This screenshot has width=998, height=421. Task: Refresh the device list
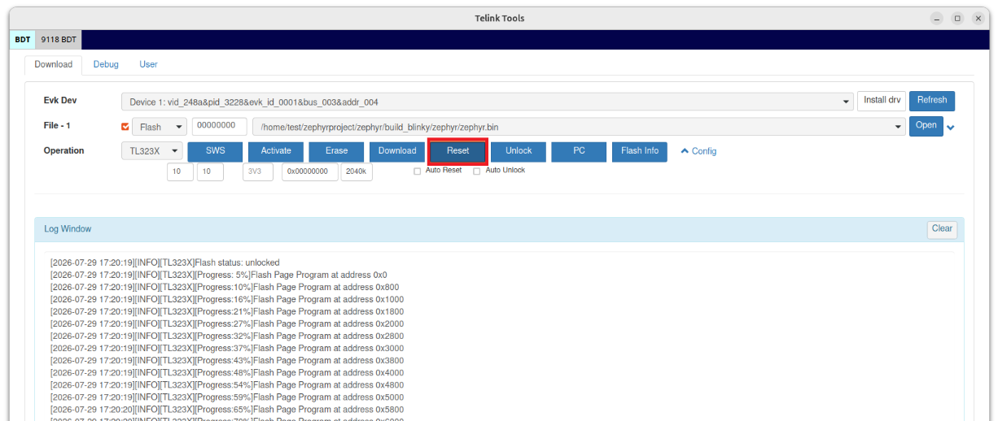(x=932, y=101)
